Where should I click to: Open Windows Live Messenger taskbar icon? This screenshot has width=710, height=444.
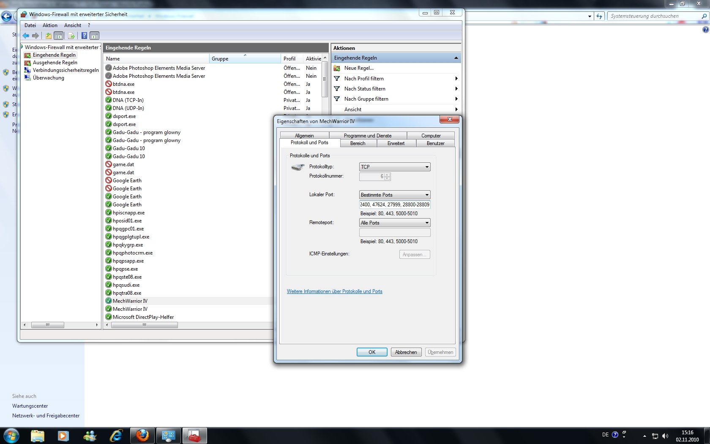(x=90, y=436)
